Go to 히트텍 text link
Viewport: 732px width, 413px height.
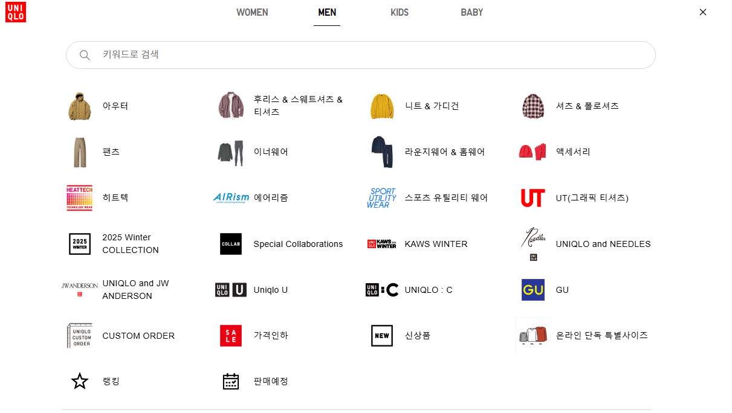click(115, 198)
